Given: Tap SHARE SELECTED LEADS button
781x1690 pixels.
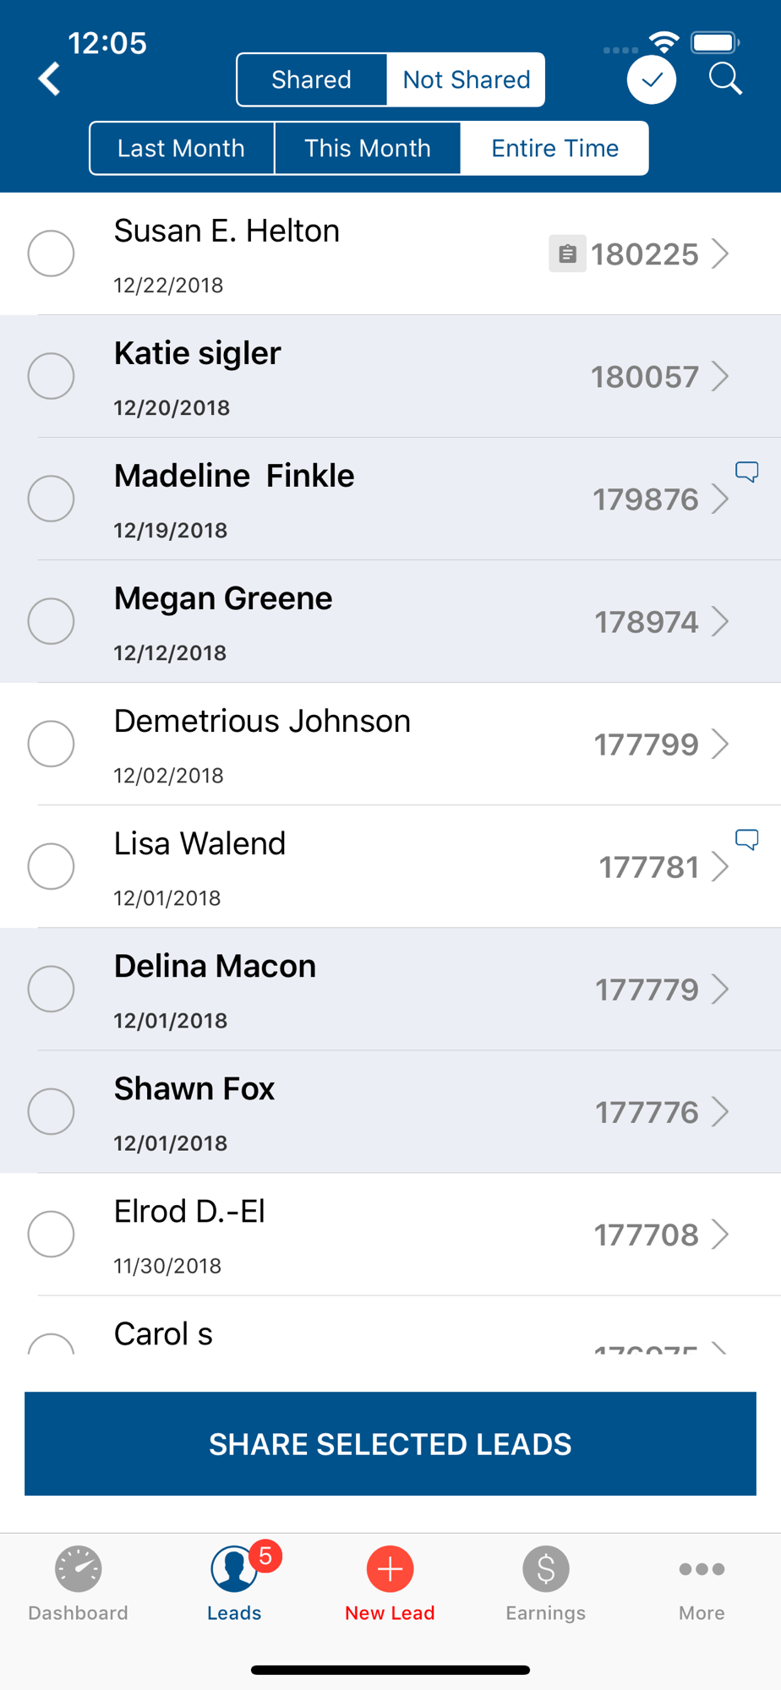Looking at the screenshot, I should pos(390,1443).
